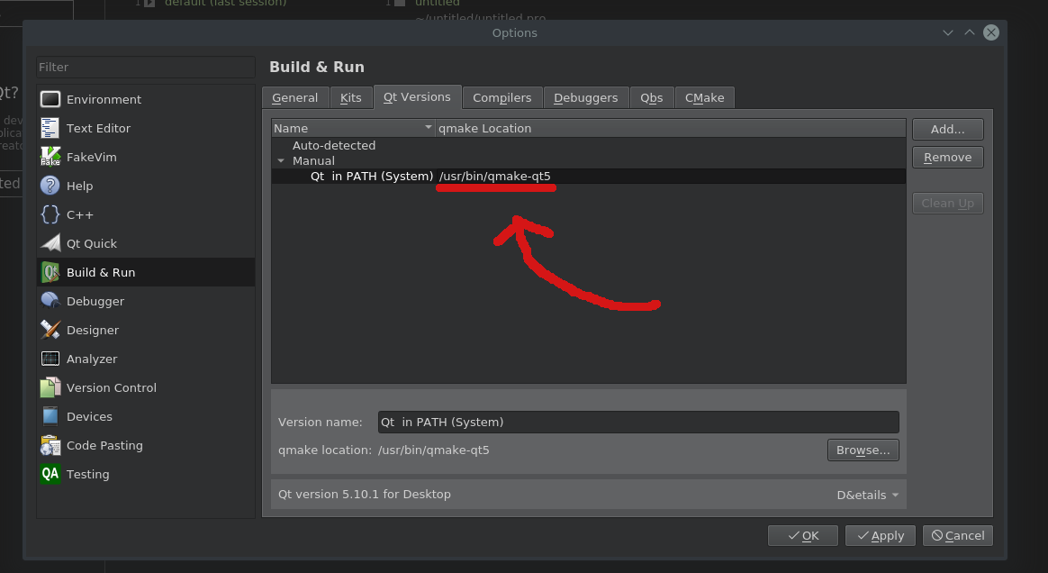Switch to the General tab
The width and height of the screenshot is (1048, 573).
coord(294,97)
